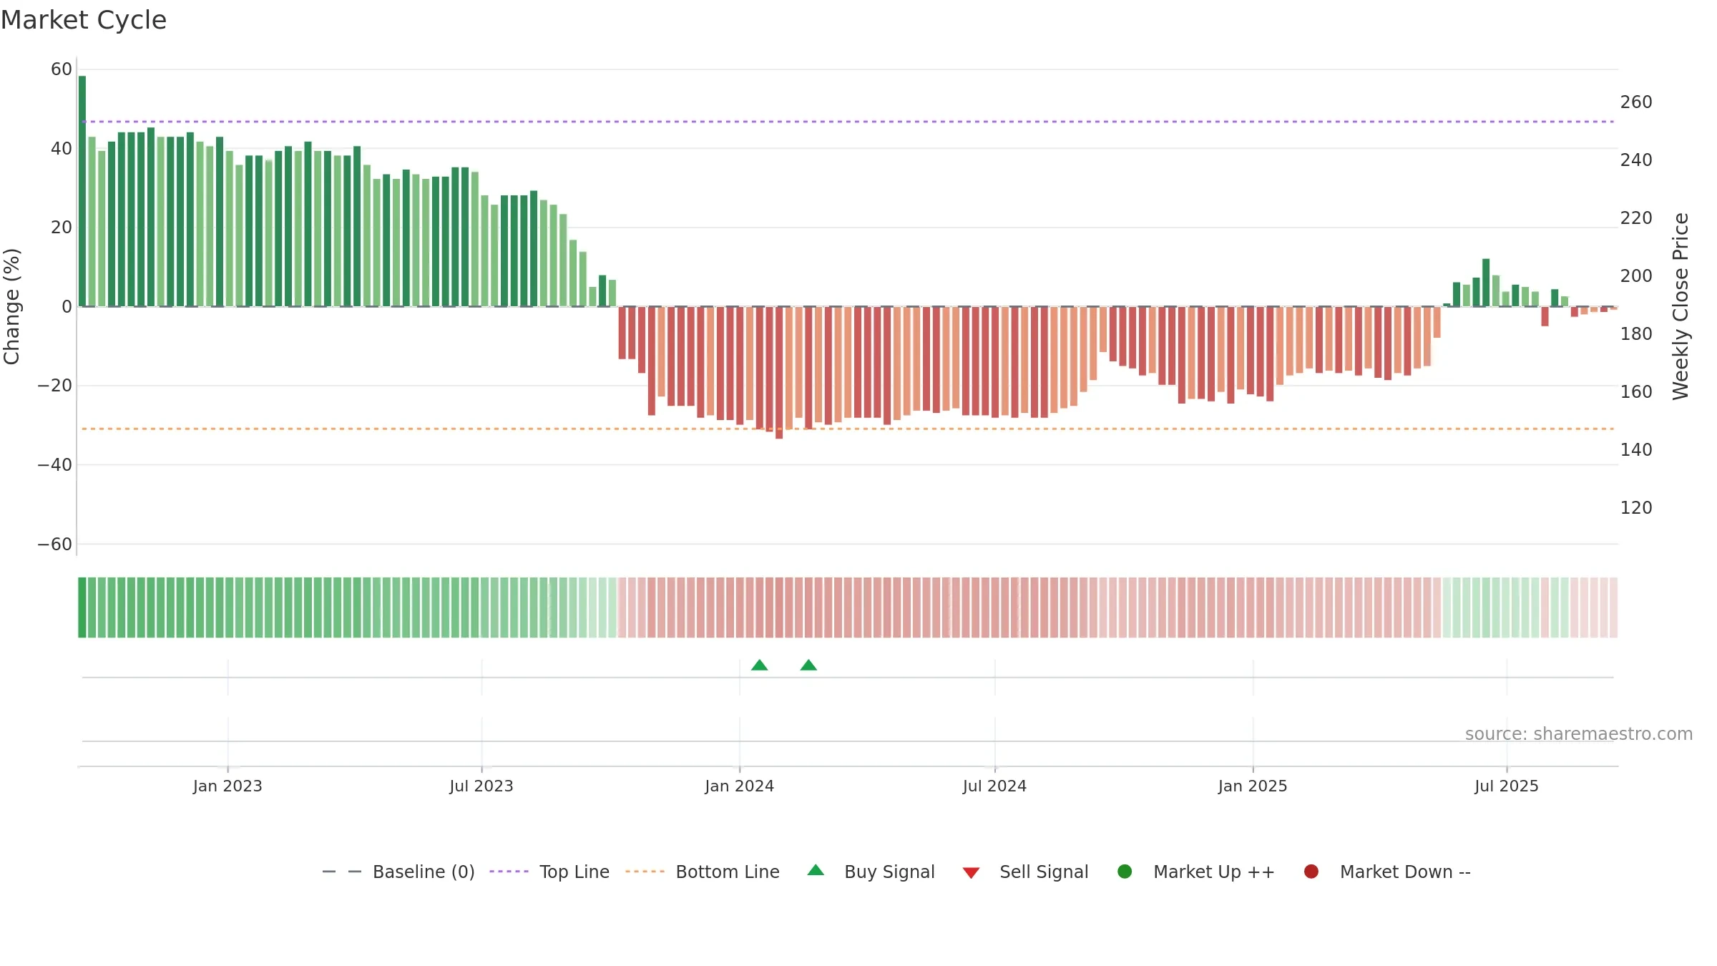
Task: Toggle the Bottom Line legend entry
Action: click(x=702, y=872)
